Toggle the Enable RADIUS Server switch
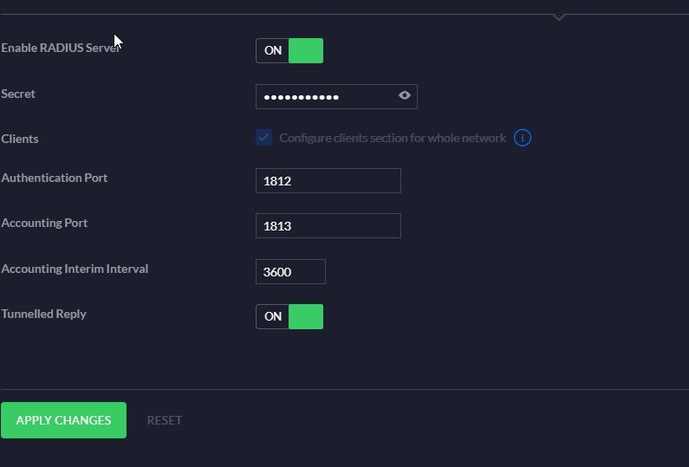Viewport: 689px width, 467px height. (289, 50)
